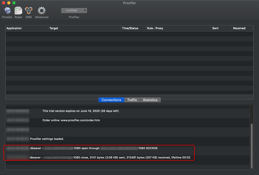This screenshot has width=259, height=175.
Task: Select the Proxifier settings loaded log line
Action: (47, 139)
